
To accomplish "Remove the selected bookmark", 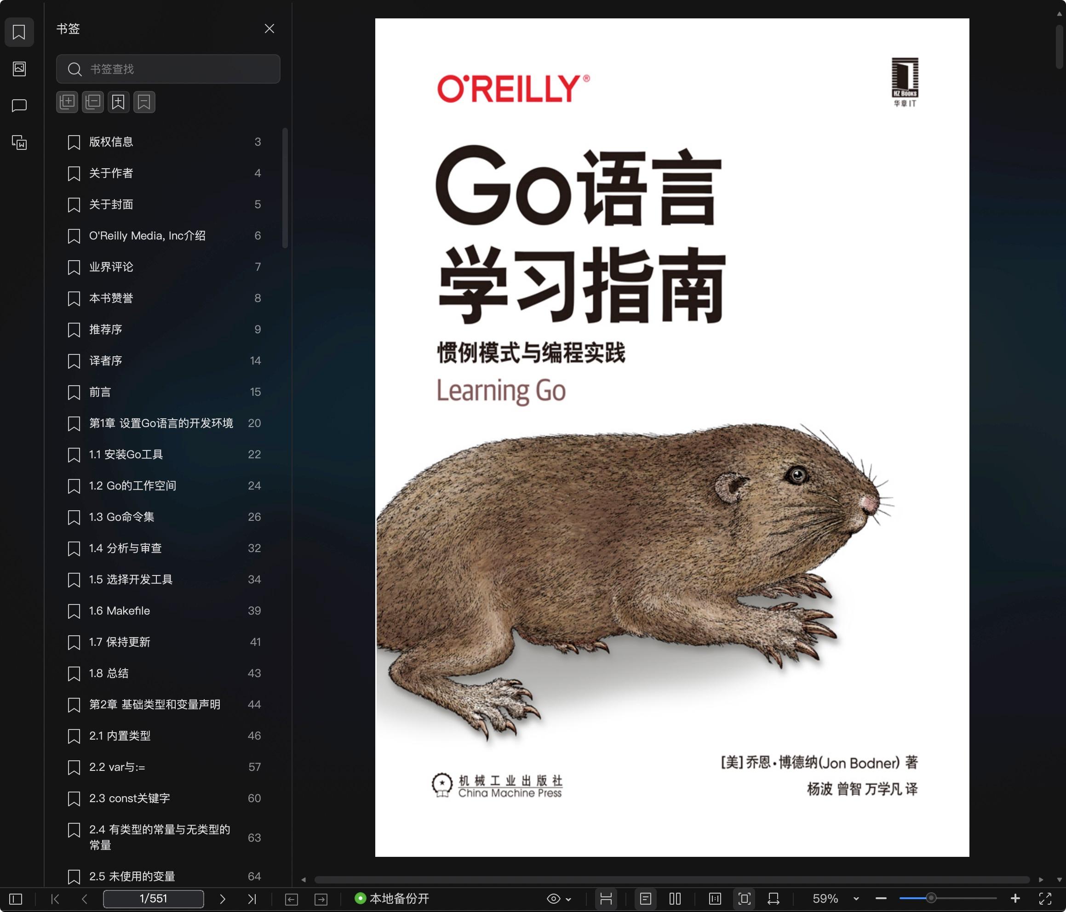I will click(144, 102).
